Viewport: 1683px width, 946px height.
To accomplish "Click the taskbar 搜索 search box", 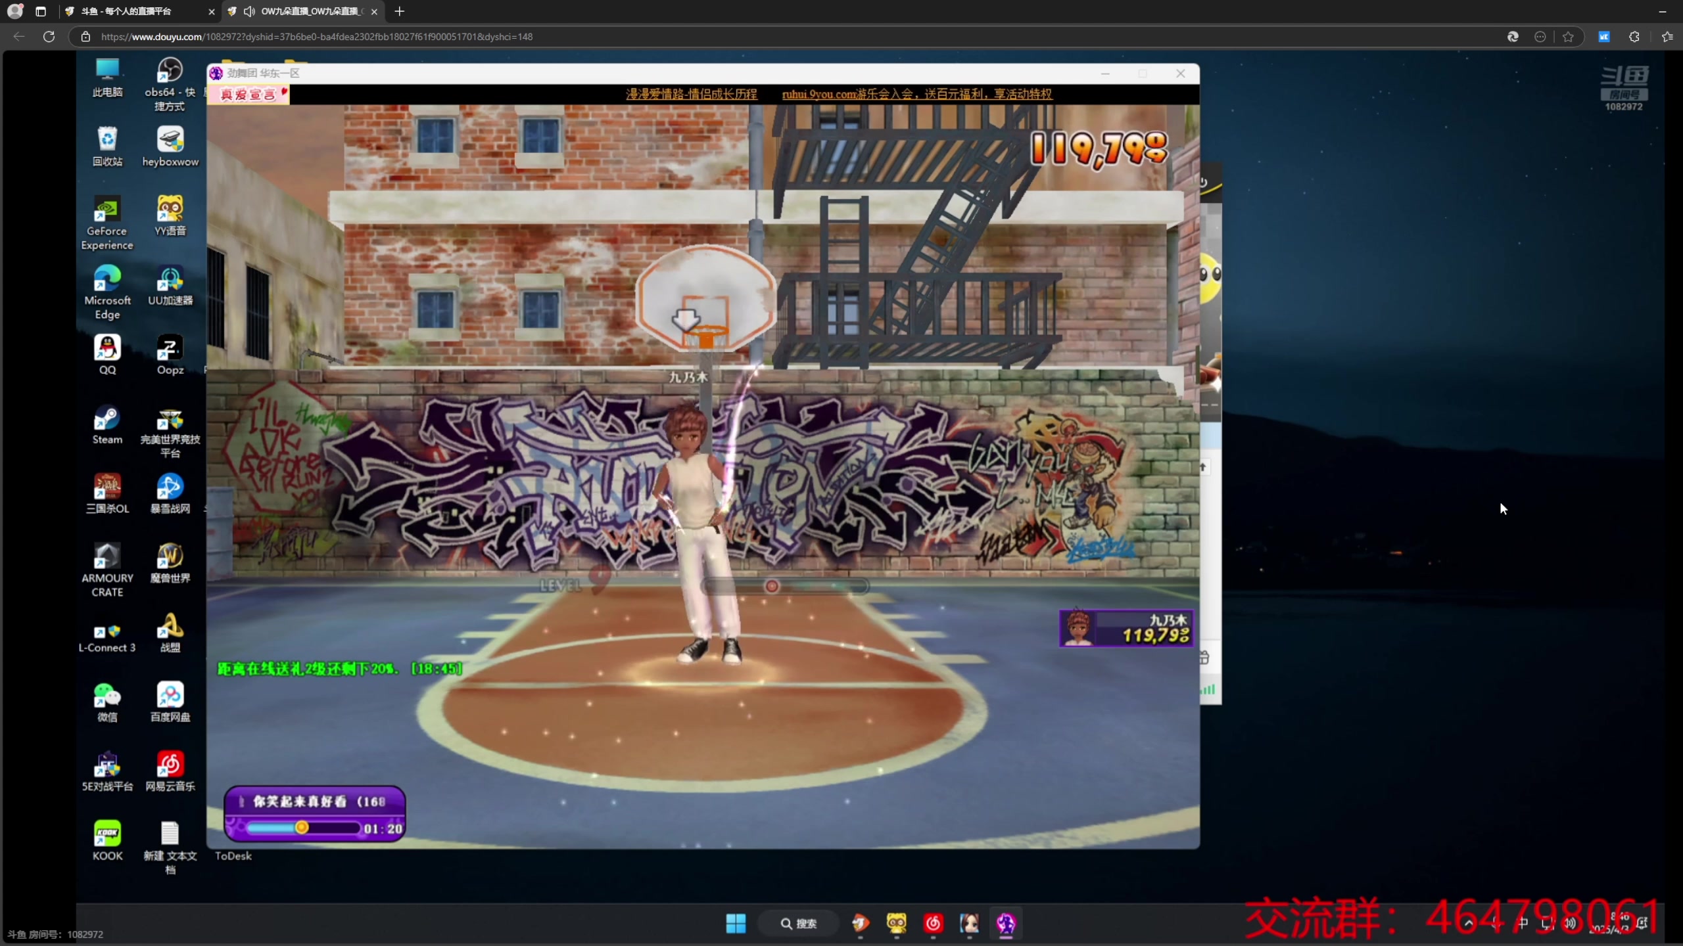I will [x=798, y=924].
